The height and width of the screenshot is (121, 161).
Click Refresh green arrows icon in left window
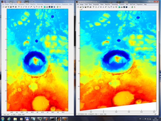58,7
